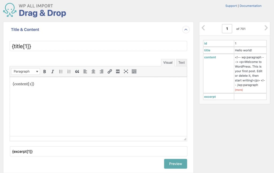The height and width of the screenshot is (173, 274).
Task: Open the Paragraph style dropdown
Action: pyautogui.click(x=25, y=71)
